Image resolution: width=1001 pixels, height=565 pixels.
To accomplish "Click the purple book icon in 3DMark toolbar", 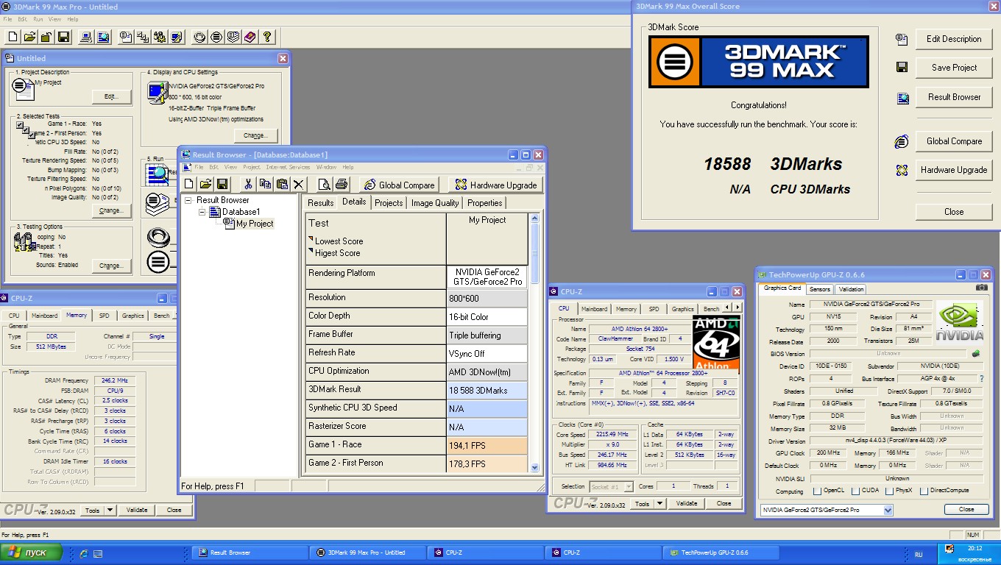I will pos(250,36).
